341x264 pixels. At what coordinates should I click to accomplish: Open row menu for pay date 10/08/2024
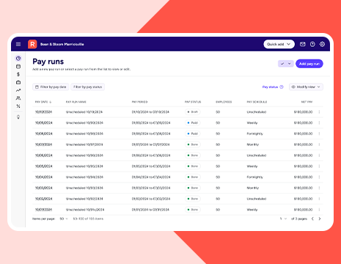click(319, 133)
